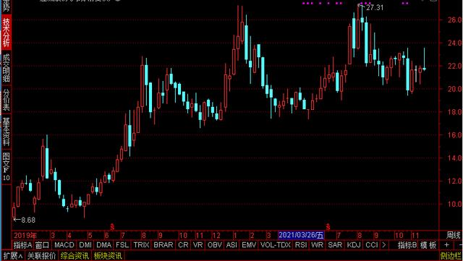Select the MACD indicator

click(x=64, y=245)
